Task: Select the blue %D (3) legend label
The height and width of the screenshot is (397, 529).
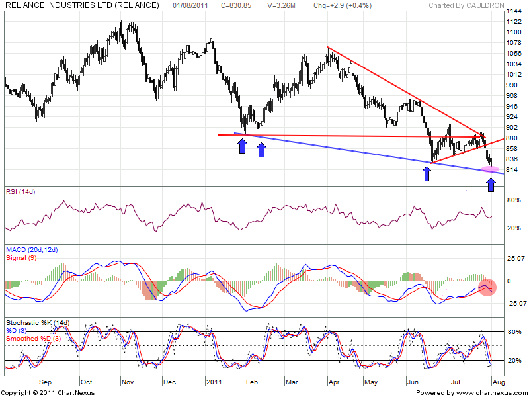Action: [x=18, y=330]
